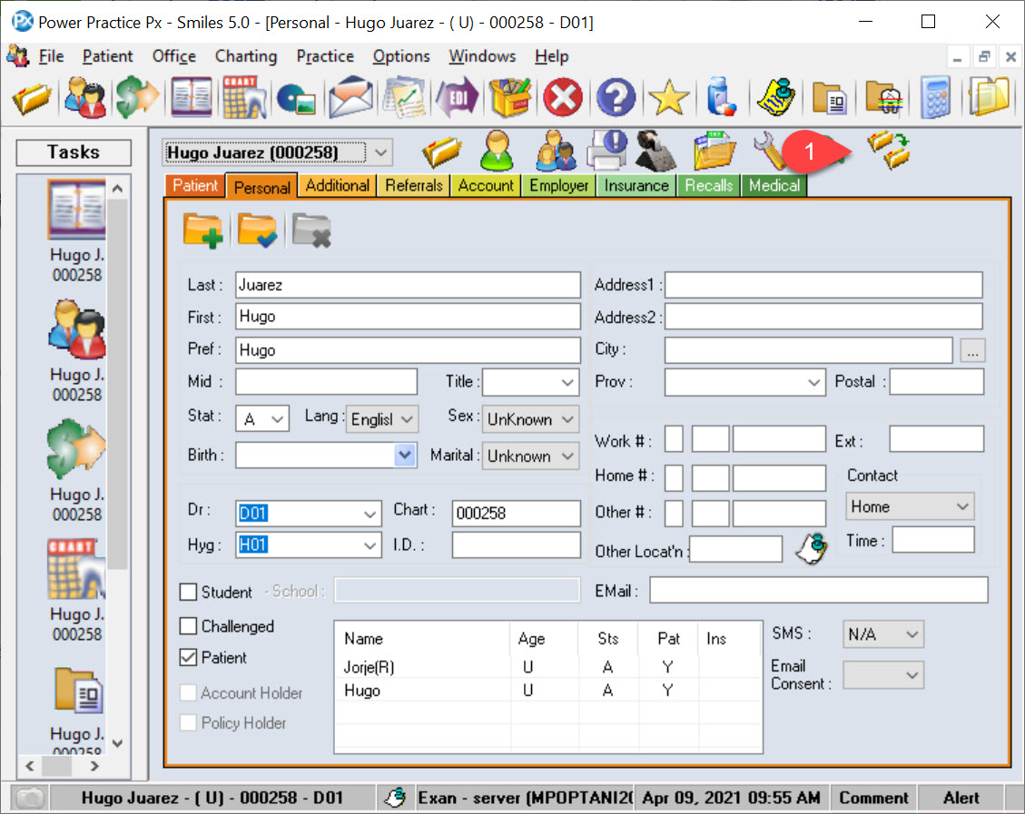The width and height of the screenshot is (1025, 814).
Task: Toggle the Policy Holder checkbox
Action: pos(188,722)
